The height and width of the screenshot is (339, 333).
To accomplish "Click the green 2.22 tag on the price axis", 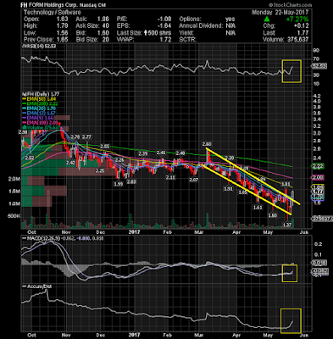I will [x=318, y=166].
